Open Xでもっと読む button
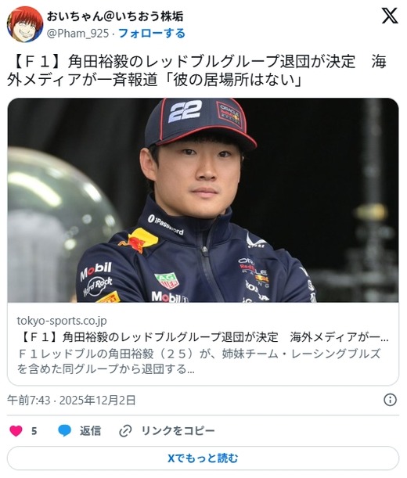Screen dimensions: 407x478 203,458
